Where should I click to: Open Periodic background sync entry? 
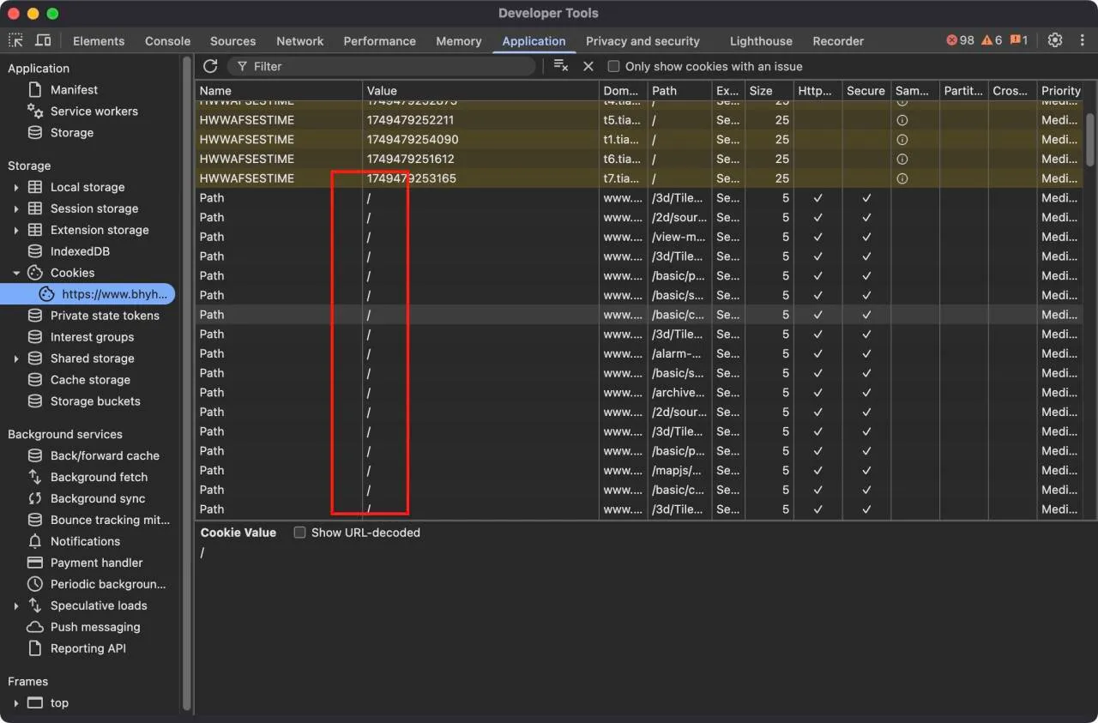pos(108,584)
